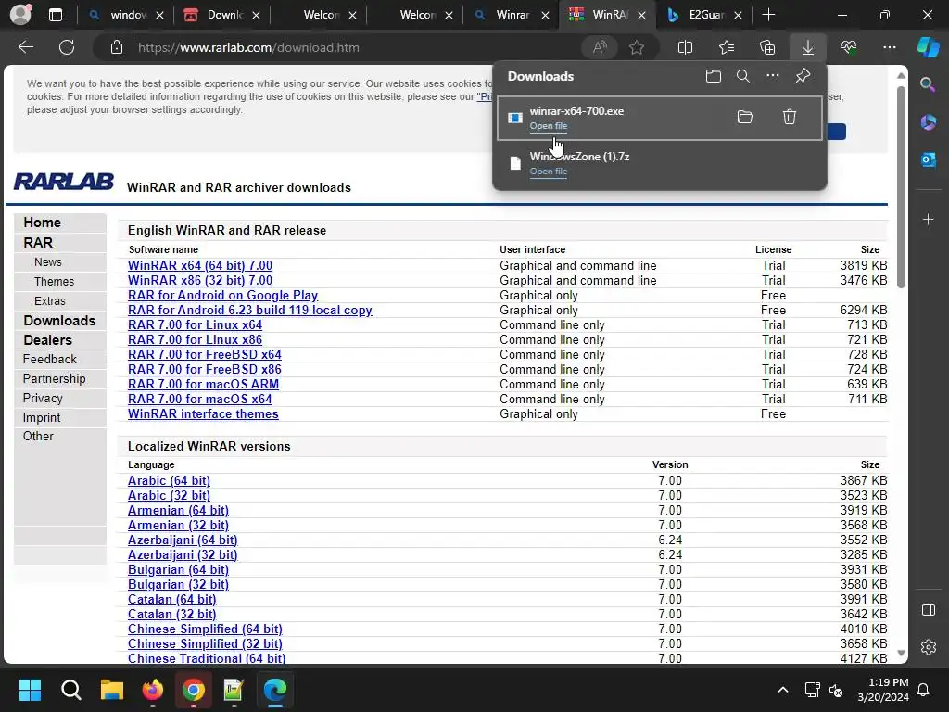Open downloads folder icon in Downloads panel
Viewport: 949px width, 712px height.
(x=714, y=76)
